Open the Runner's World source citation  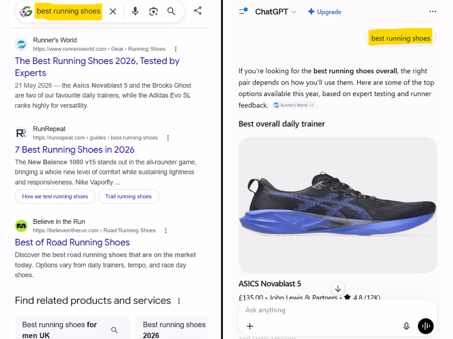tap(294, 105)
